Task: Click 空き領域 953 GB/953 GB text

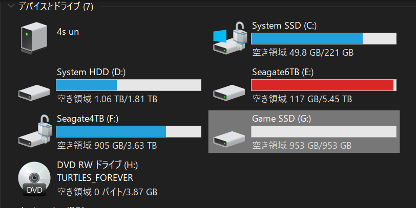Action: 302,146
